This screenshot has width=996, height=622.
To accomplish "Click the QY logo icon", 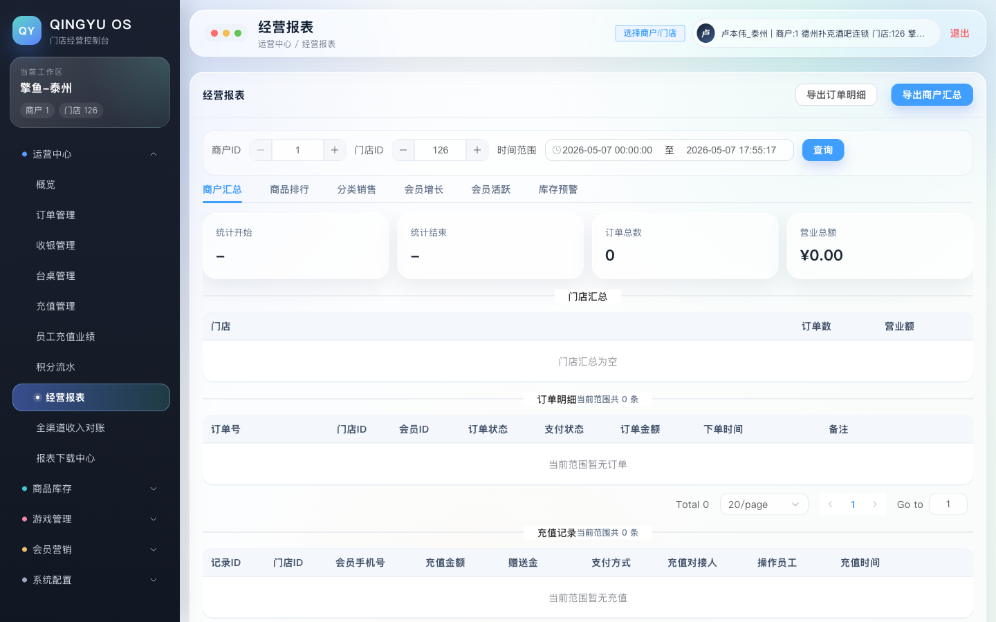I will (x=27, y=30).
